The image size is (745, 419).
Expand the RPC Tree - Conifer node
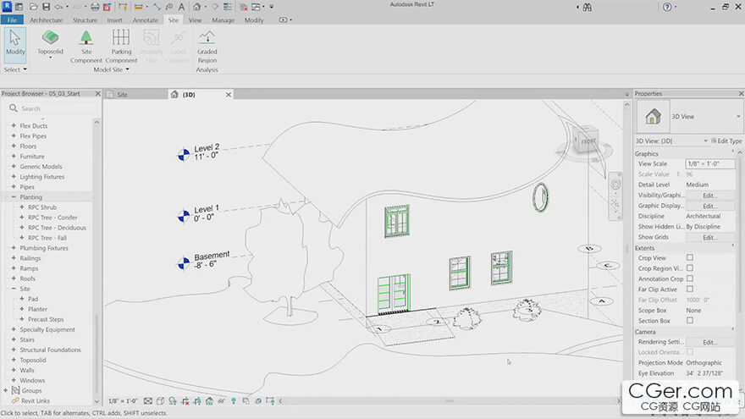22,217
